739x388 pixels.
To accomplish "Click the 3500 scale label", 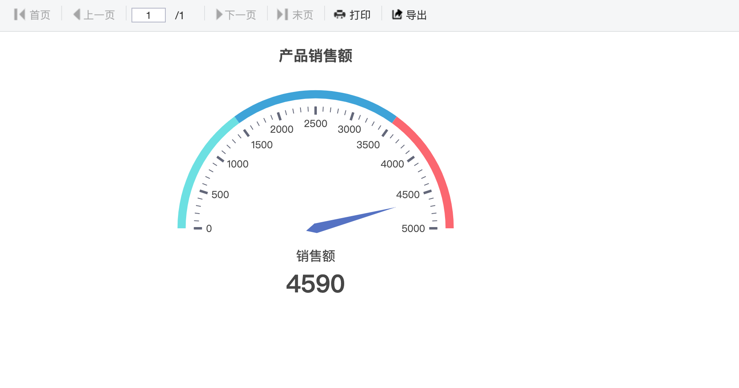I will (x=368, y=145).
